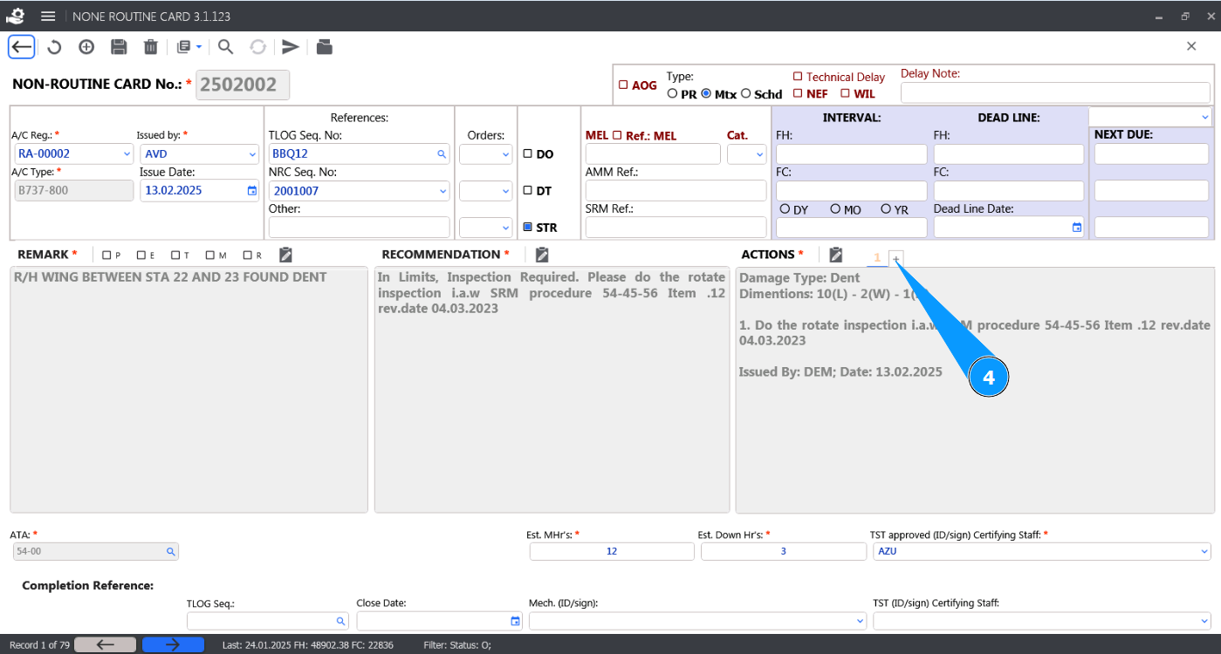The height and width of the screenshot is (654, 1221).
Task: Click the Delay Note input field
Action: [x=1054, y=93]
